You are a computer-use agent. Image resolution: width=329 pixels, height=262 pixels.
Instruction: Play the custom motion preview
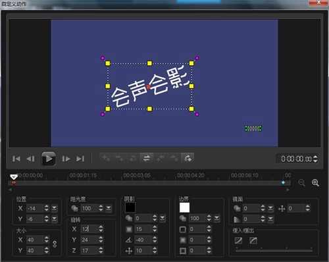coord(48,159)
